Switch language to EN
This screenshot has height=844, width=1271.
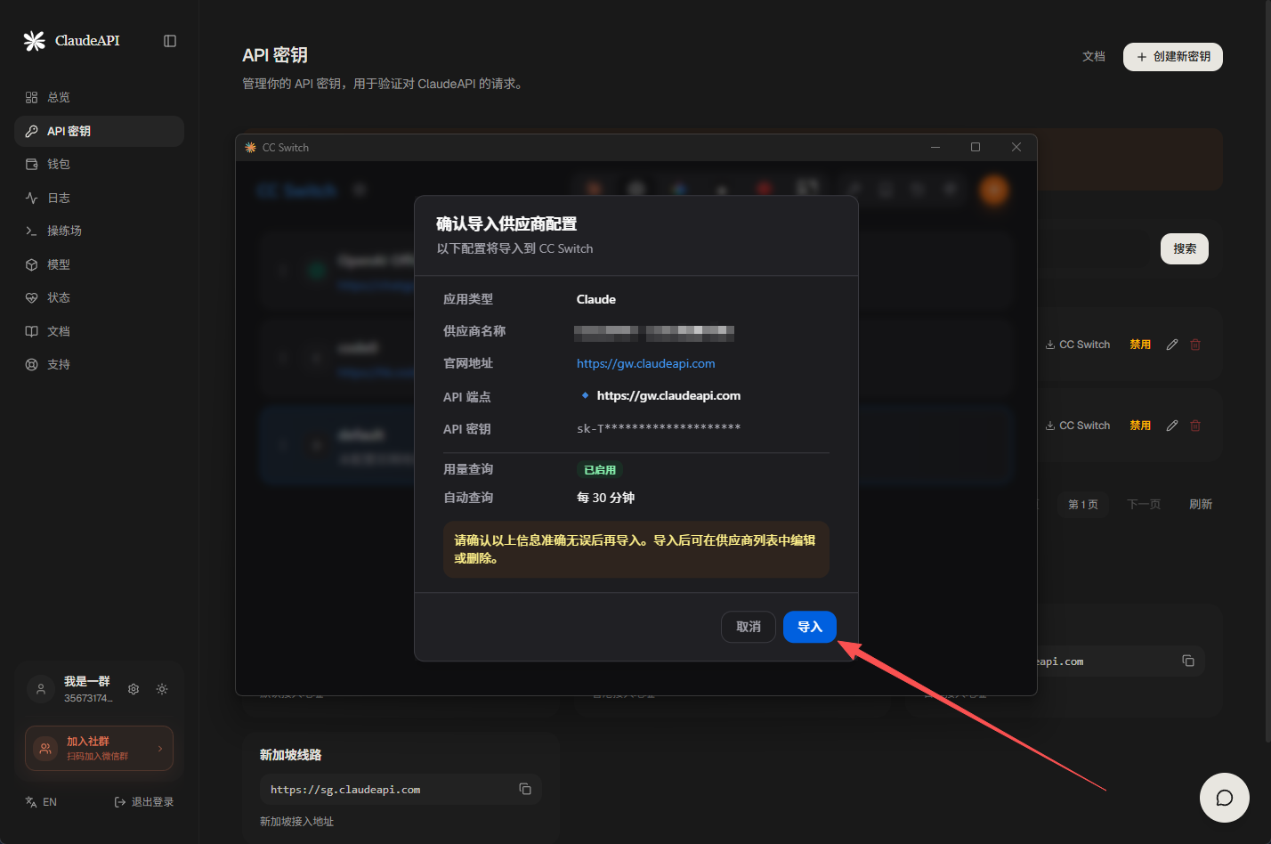pyautogui.click(x=41, y=802)
